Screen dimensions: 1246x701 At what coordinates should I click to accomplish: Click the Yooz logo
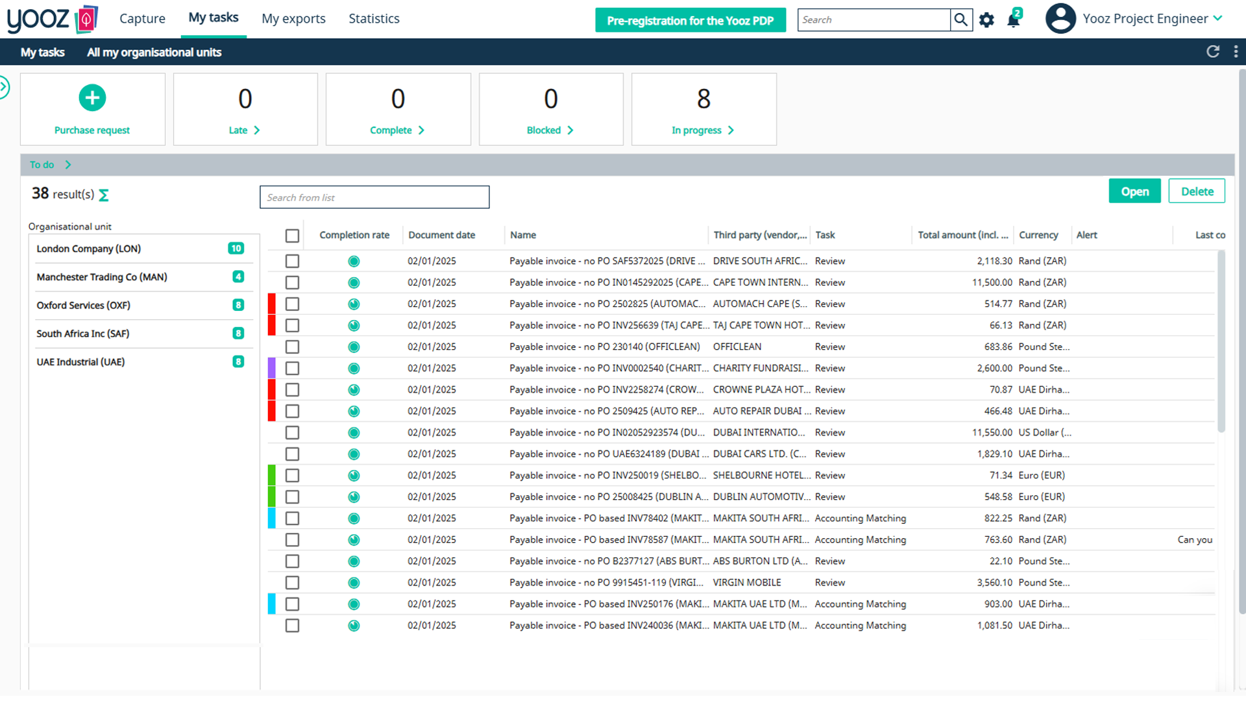pyautogui.click(x=52, y=19)
